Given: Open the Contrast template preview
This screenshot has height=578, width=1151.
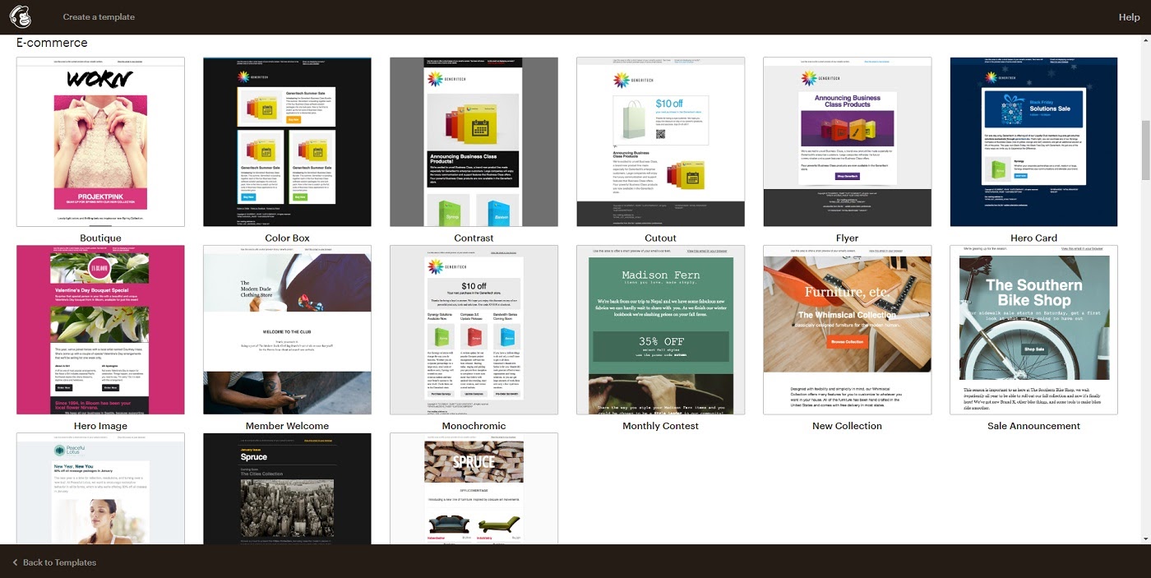Looking at the screenshot, I should 474,141.
